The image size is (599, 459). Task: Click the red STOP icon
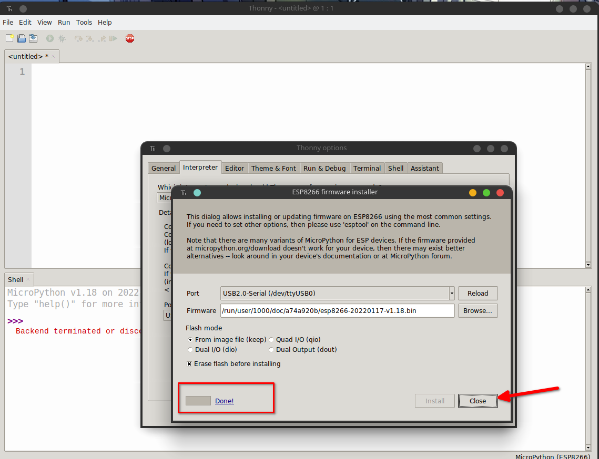click(x=130, y=38)
